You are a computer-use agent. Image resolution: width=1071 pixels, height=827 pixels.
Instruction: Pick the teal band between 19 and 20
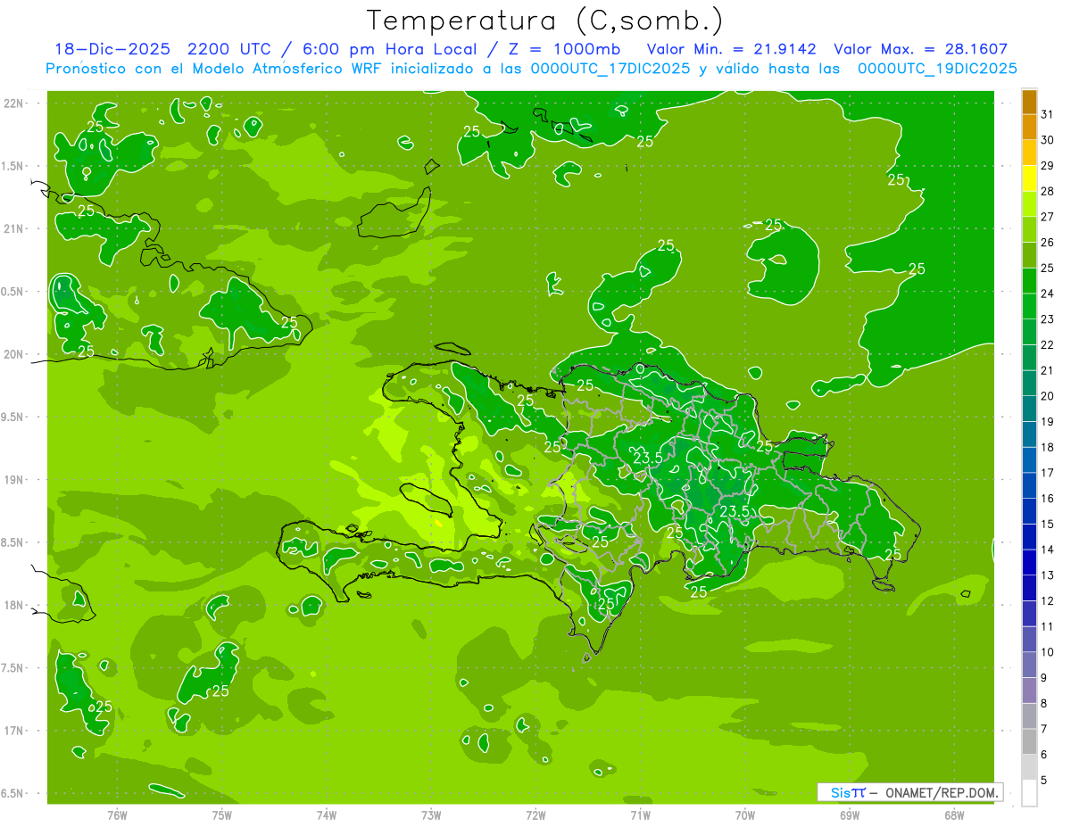point(1029,409)
